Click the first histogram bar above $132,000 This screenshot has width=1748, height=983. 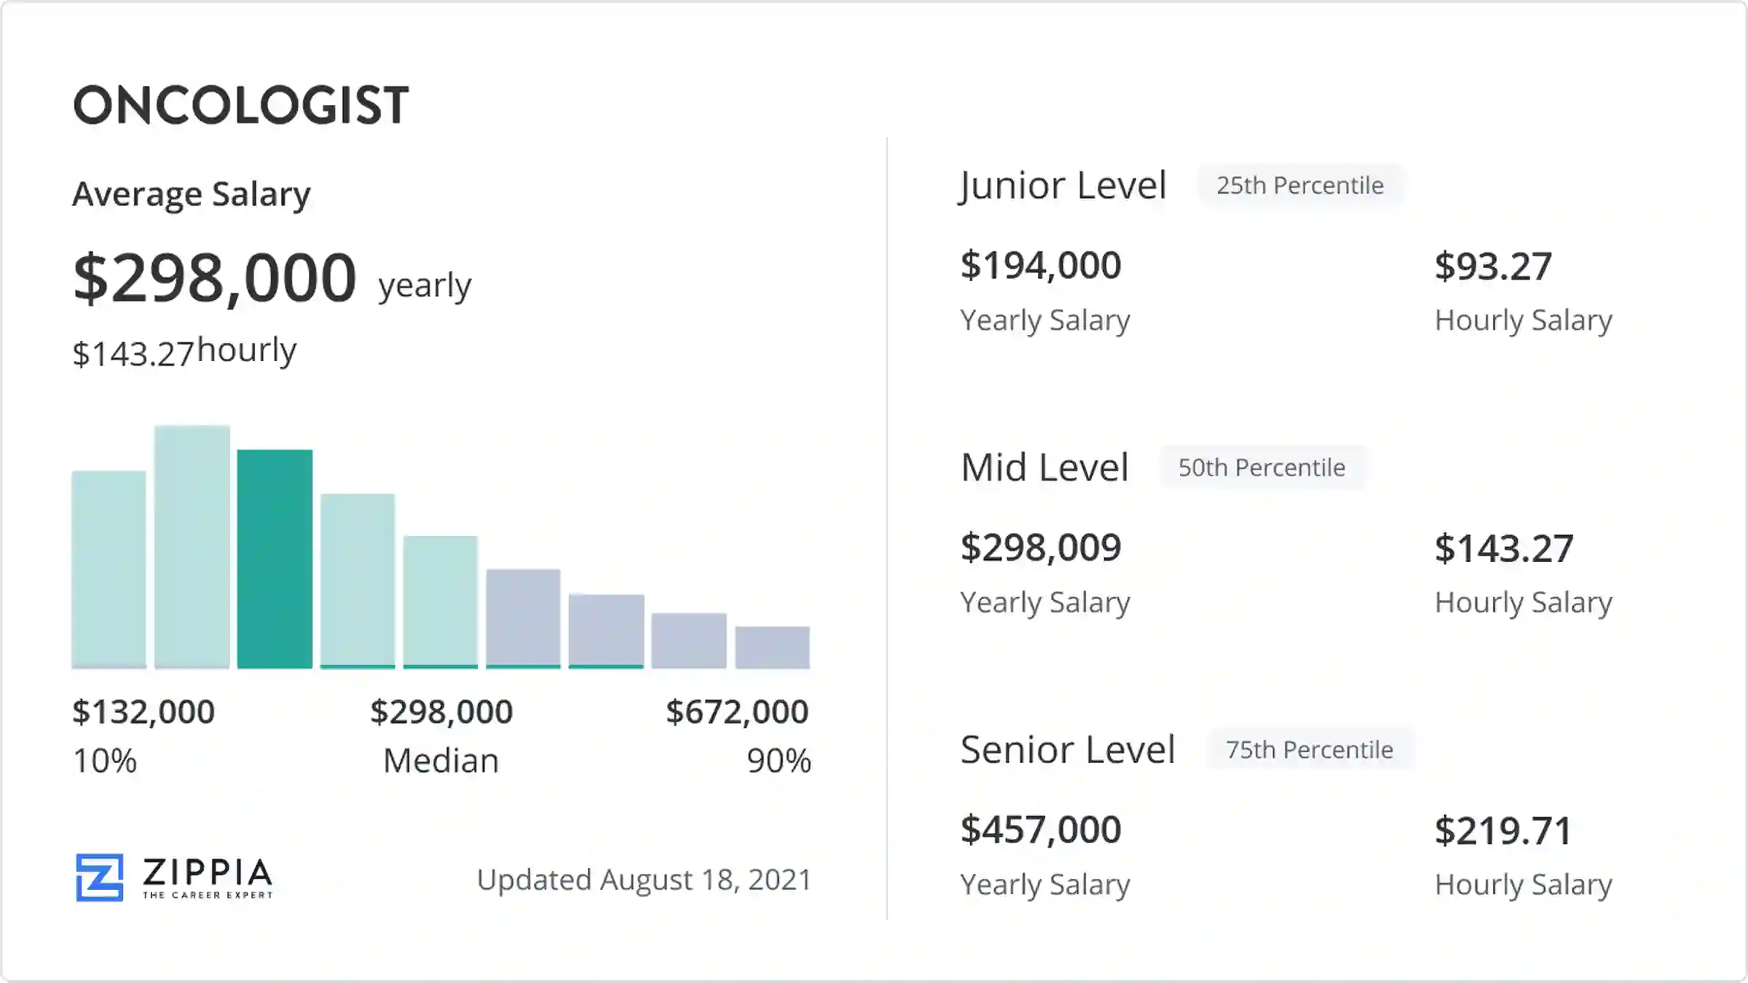(x=109, y=569)
